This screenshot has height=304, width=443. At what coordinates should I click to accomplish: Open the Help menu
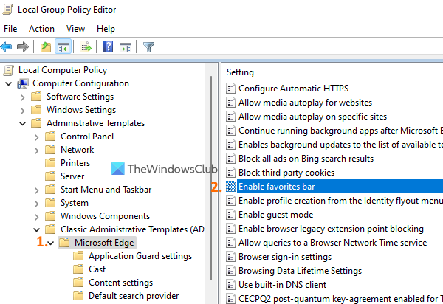point(106,29)
